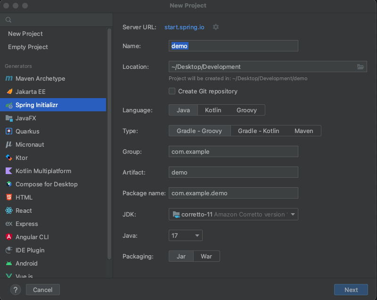Focus the Location path field

pos(268,67)
